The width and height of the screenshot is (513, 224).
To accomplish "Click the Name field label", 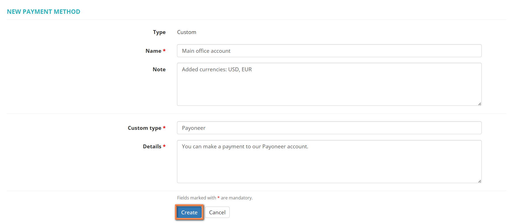I will [153, 51].
